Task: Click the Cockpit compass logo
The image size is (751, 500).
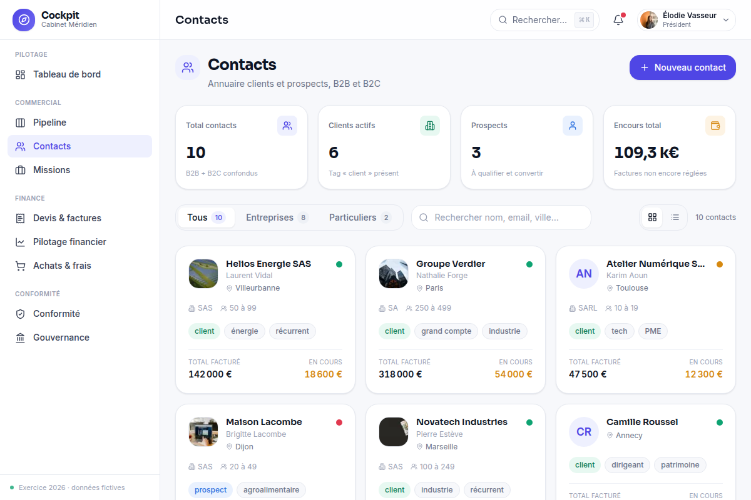Action: click(x=24, y=20)
